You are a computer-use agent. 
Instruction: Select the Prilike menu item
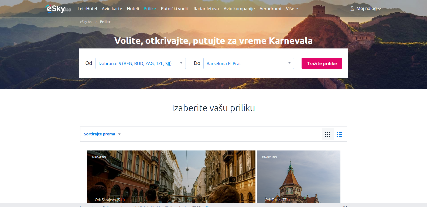coord(150,9)
